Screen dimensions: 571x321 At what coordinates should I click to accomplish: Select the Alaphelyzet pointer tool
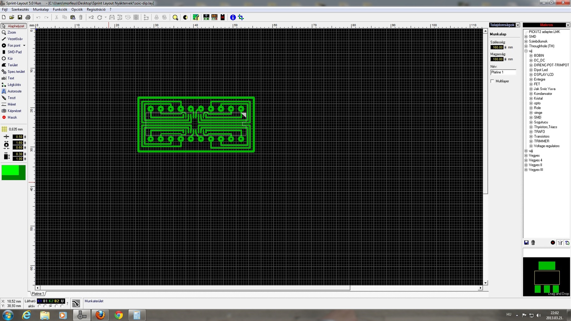[13, 26]
